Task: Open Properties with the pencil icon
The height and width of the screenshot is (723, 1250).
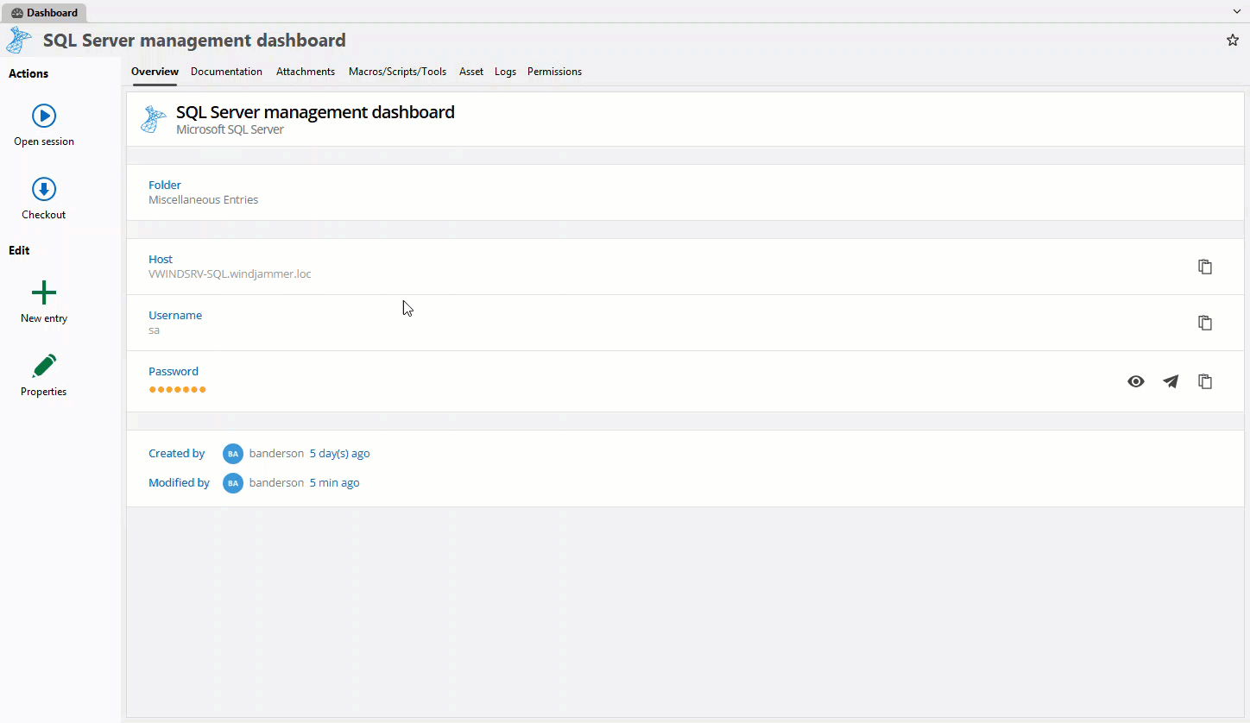Action: tap(44, 366)
